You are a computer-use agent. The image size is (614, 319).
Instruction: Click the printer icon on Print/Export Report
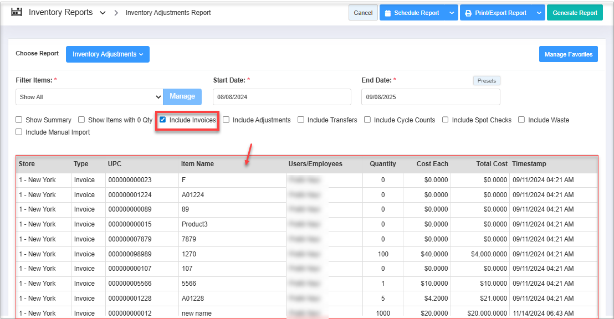pyautogui.click(x=468, y=13)
